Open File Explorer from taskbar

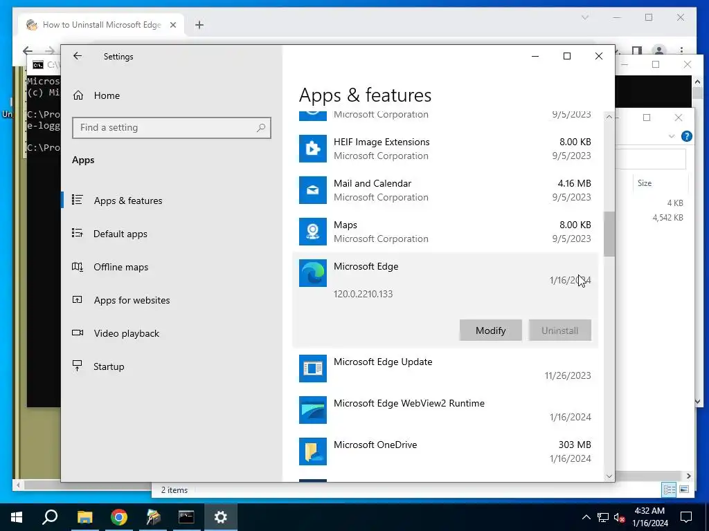point(84,517)
